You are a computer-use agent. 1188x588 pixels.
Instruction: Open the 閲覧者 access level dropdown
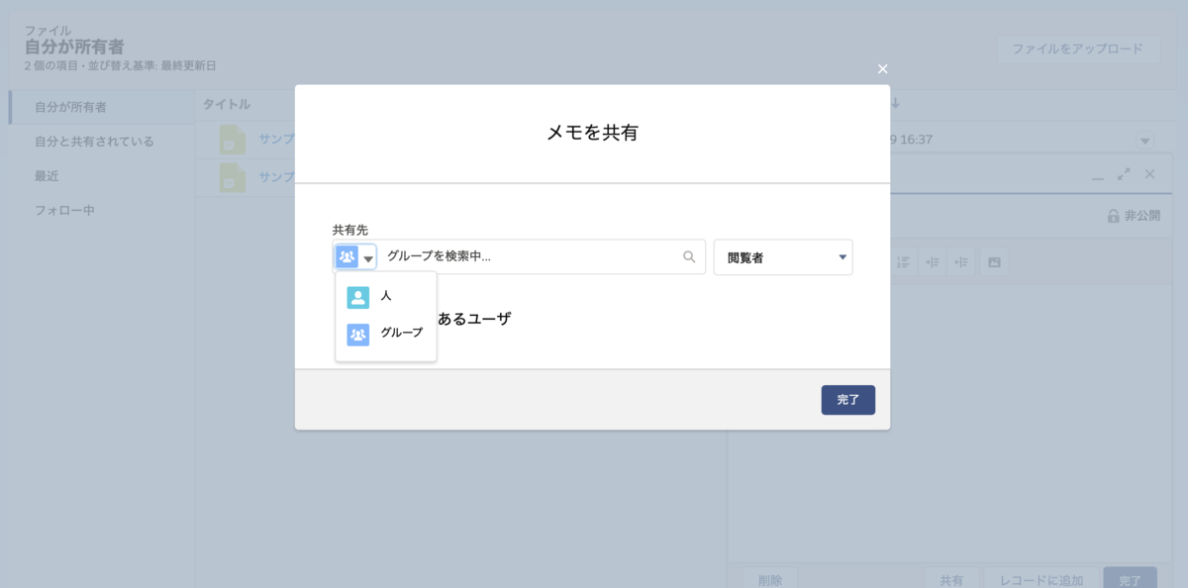783,256
